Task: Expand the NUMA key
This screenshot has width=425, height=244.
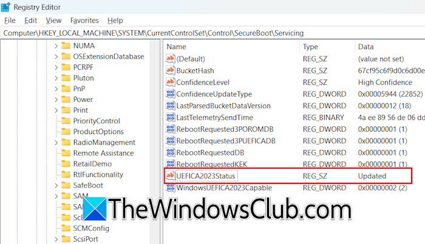Action: [56, 46]
